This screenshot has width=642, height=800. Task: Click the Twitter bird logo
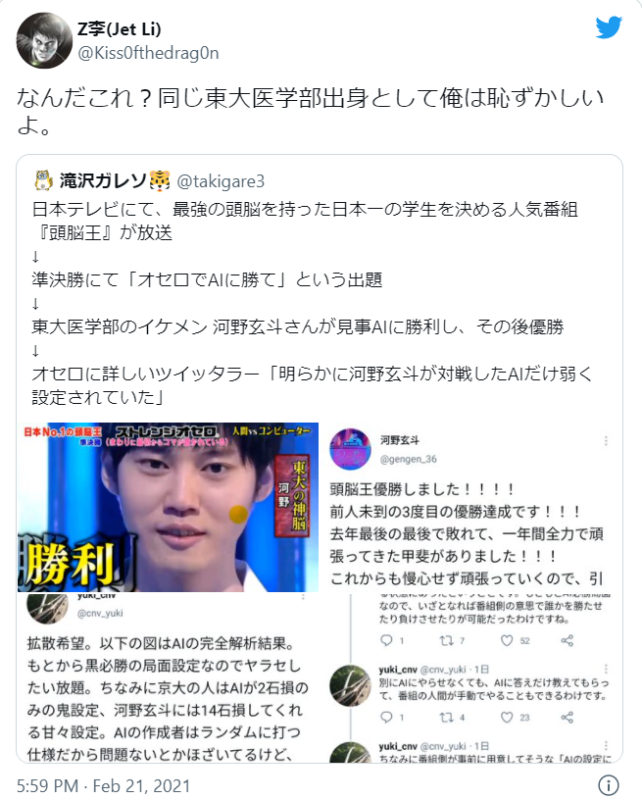click(609, 27)
